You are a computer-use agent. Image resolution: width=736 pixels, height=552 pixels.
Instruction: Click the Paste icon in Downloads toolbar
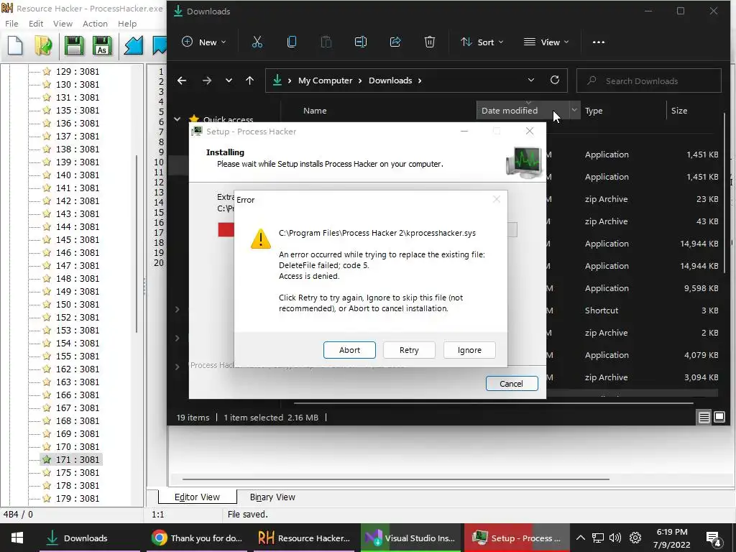(326, 42)
